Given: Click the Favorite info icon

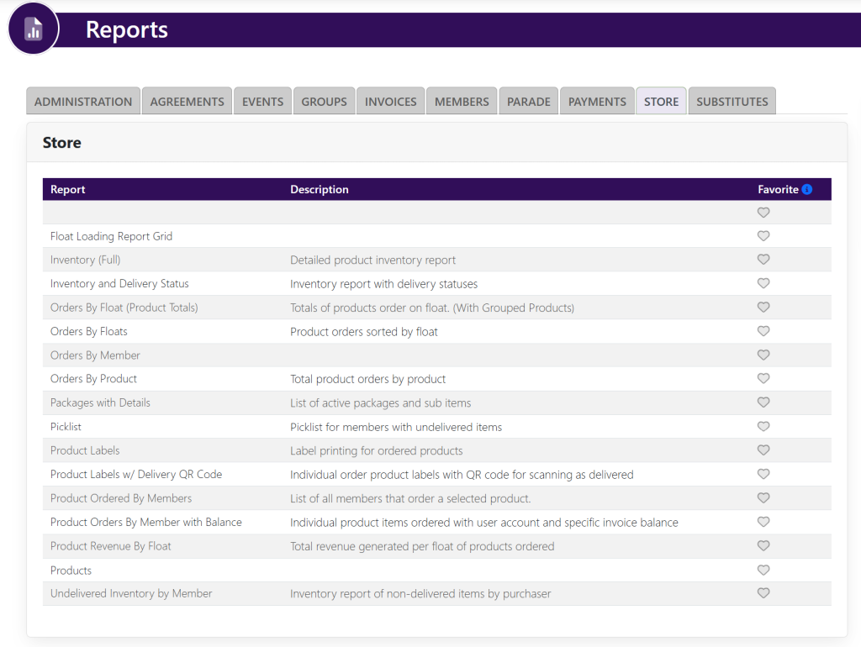Looking at the screenshot, I should 807,189.
